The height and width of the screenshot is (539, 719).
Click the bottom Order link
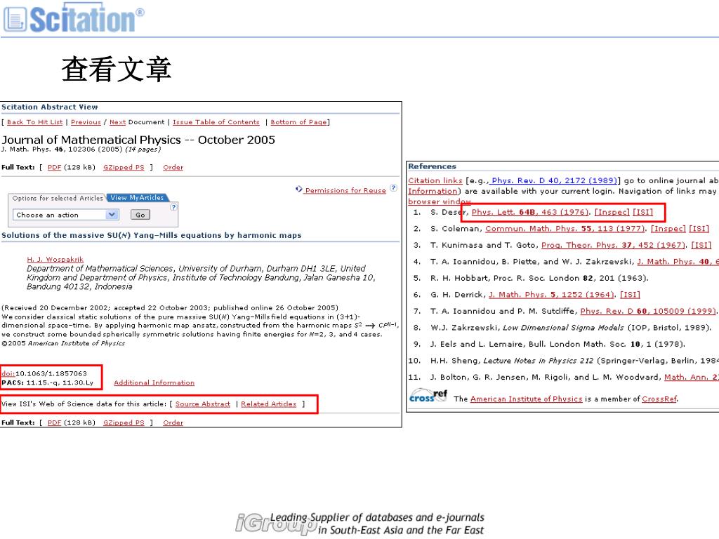pos(173,422)
